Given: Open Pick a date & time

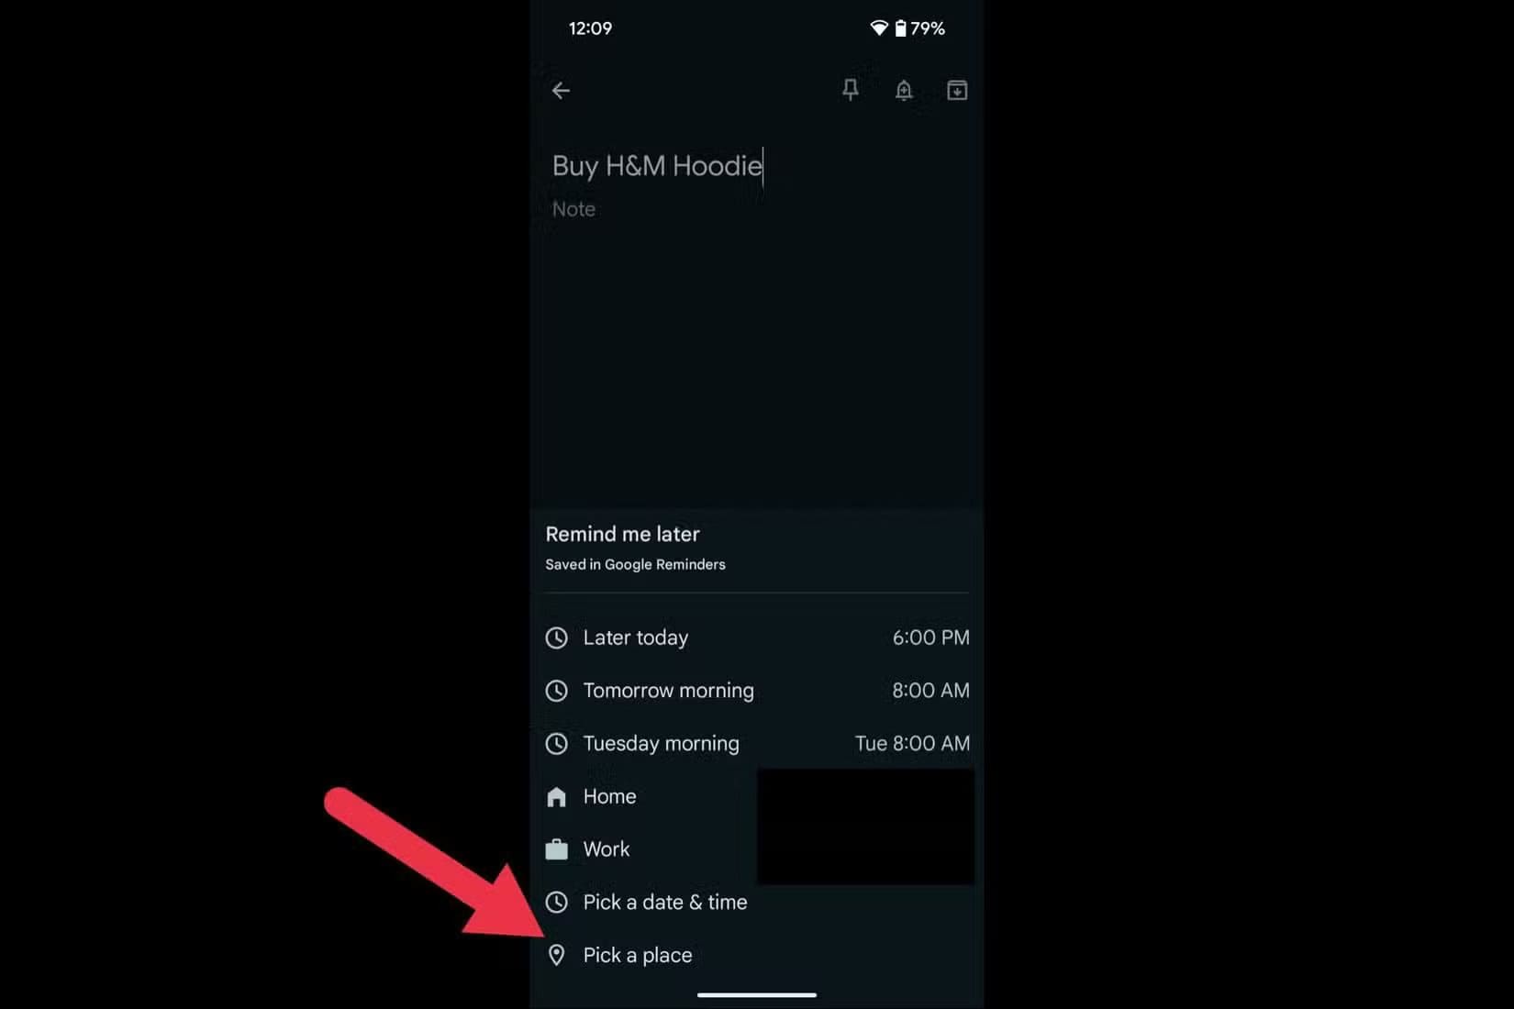Looking at the screenshot, I should click(x=757, y=903).
